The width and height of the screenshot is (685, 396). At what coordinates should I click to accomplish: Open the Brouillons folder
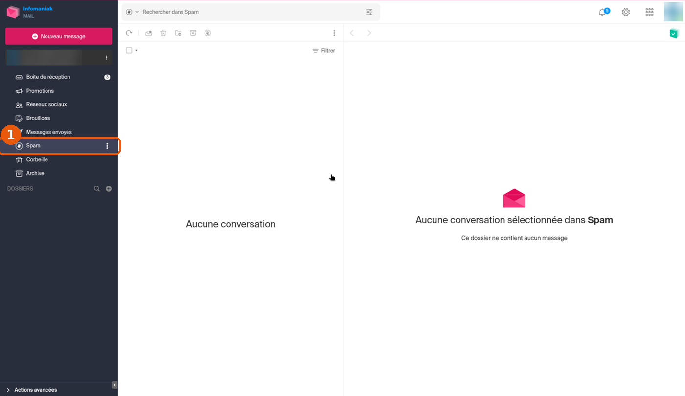click(x=59, y=118)
